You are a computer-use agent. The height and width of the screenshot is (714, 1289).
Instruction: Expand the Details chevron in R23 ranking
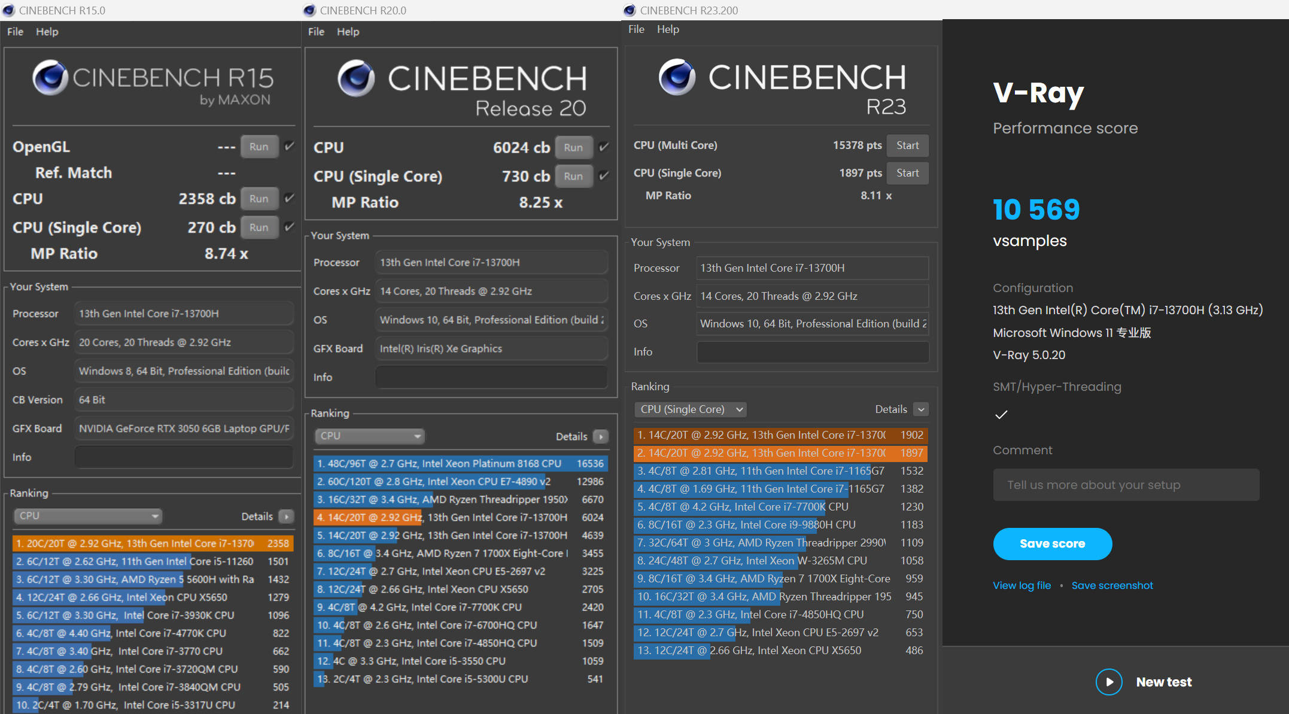[x=921, y=409]
